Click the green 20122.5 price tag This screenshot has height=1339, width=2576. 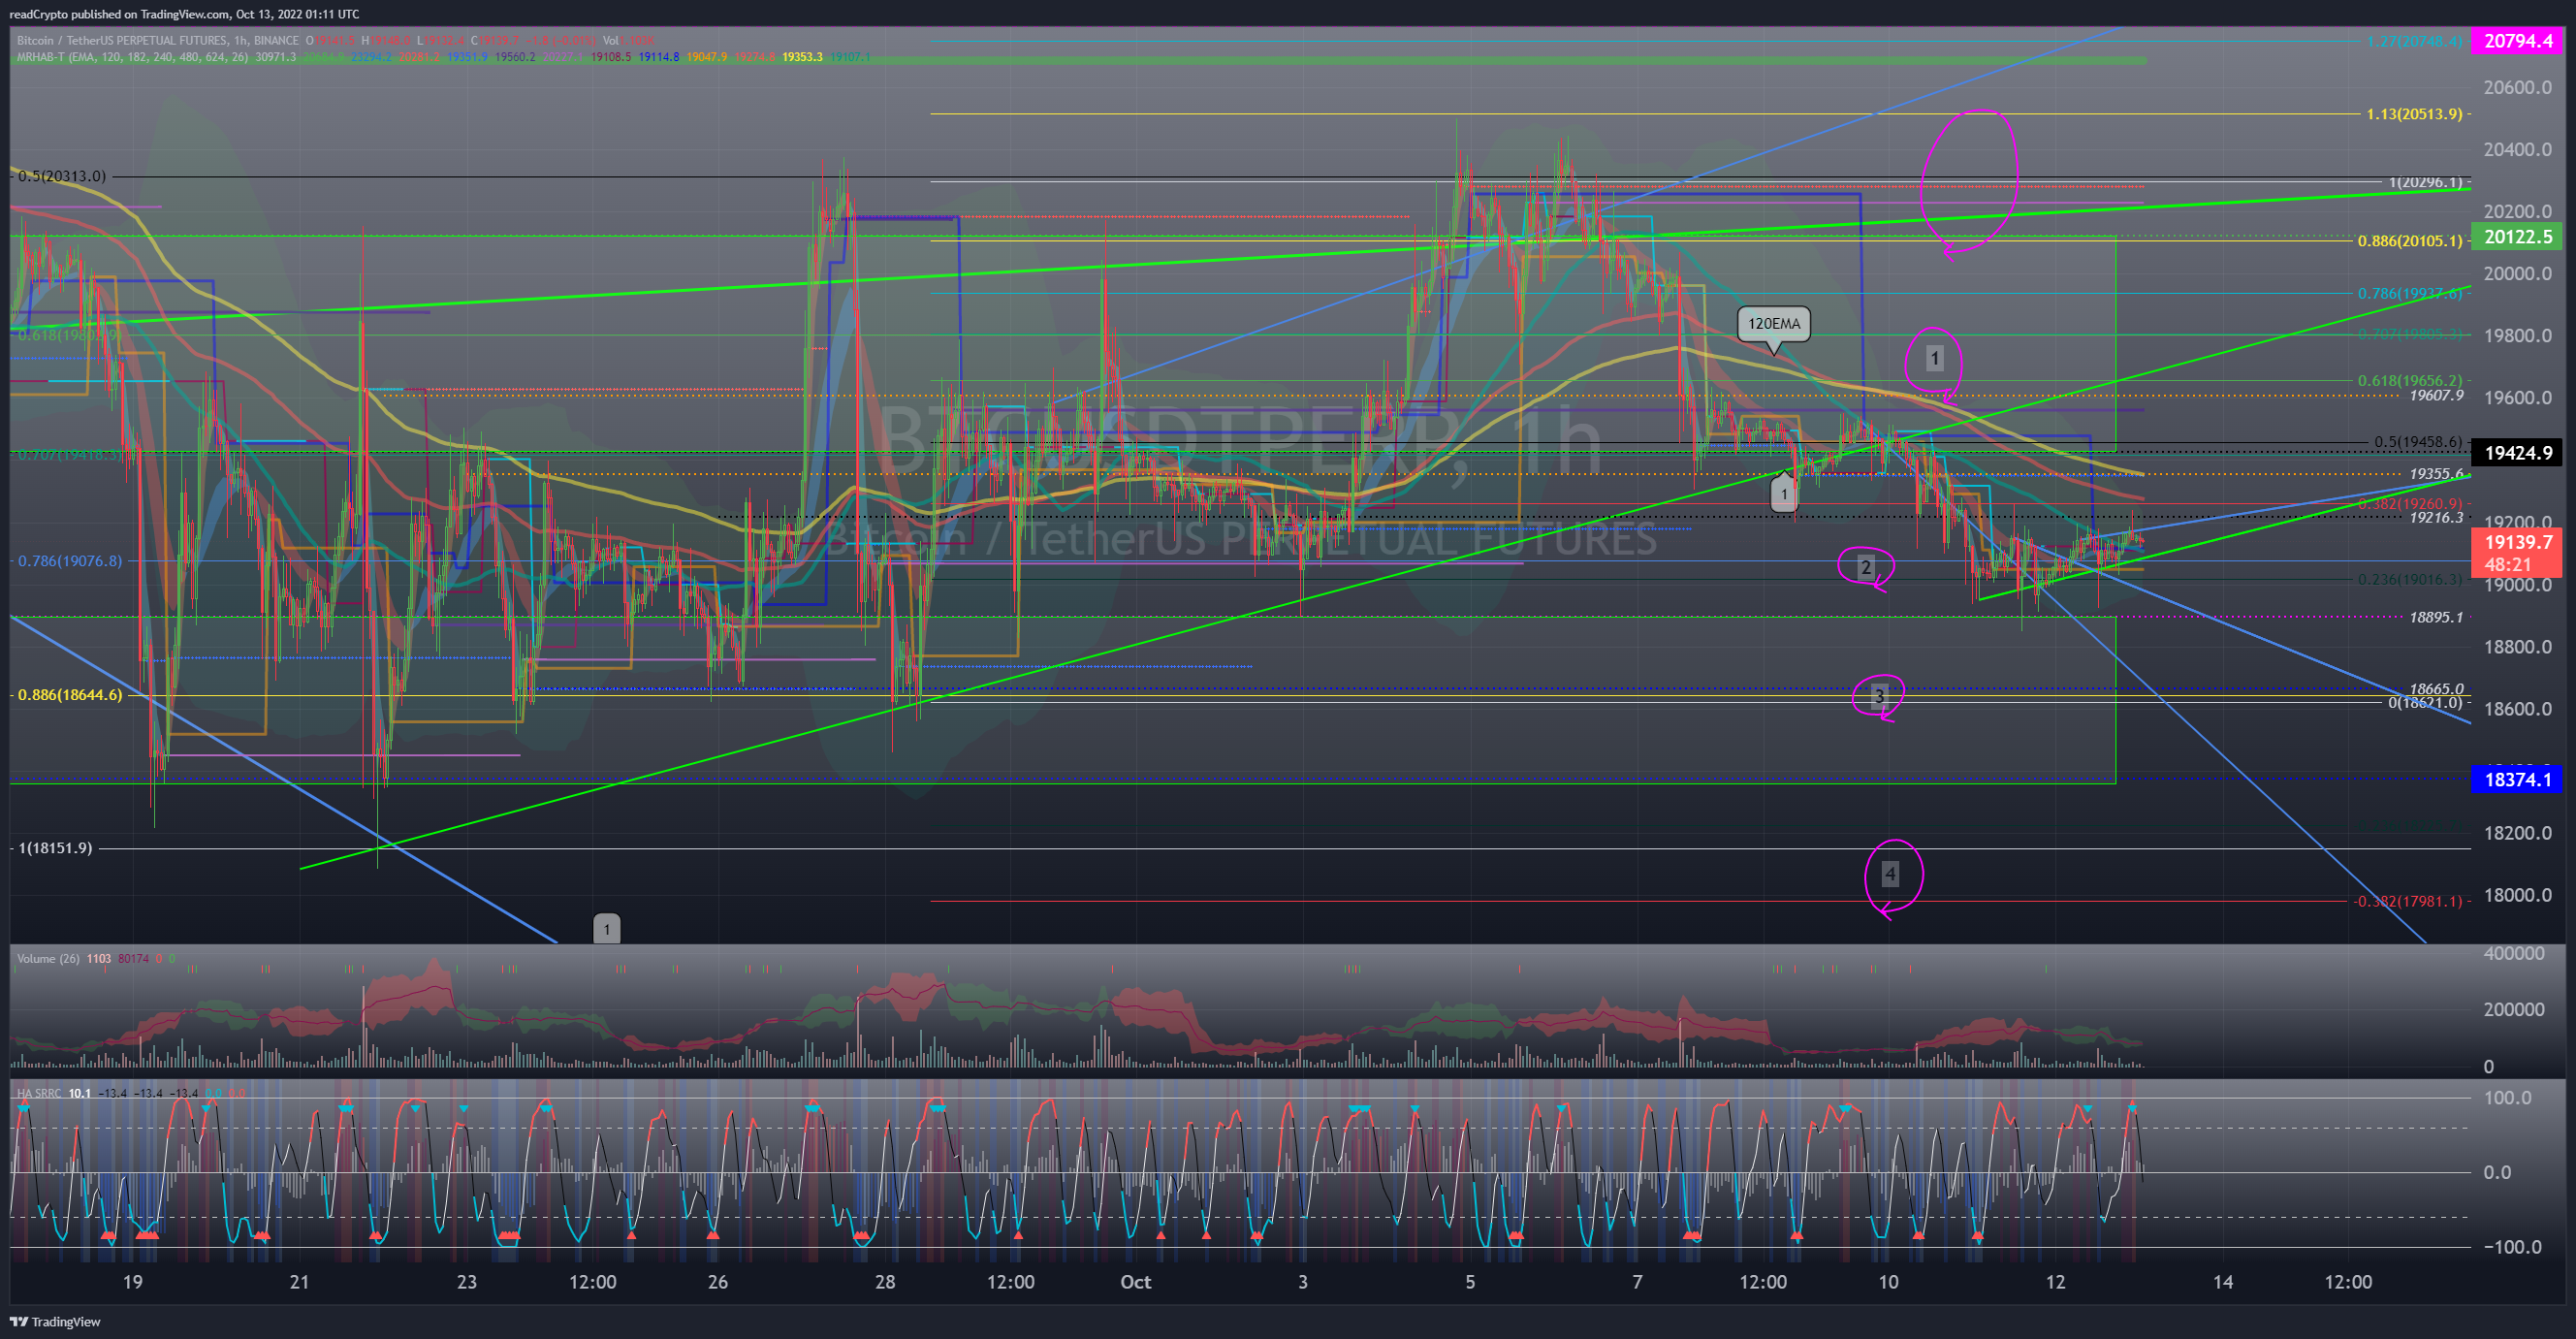click(x=2518, y=237)
